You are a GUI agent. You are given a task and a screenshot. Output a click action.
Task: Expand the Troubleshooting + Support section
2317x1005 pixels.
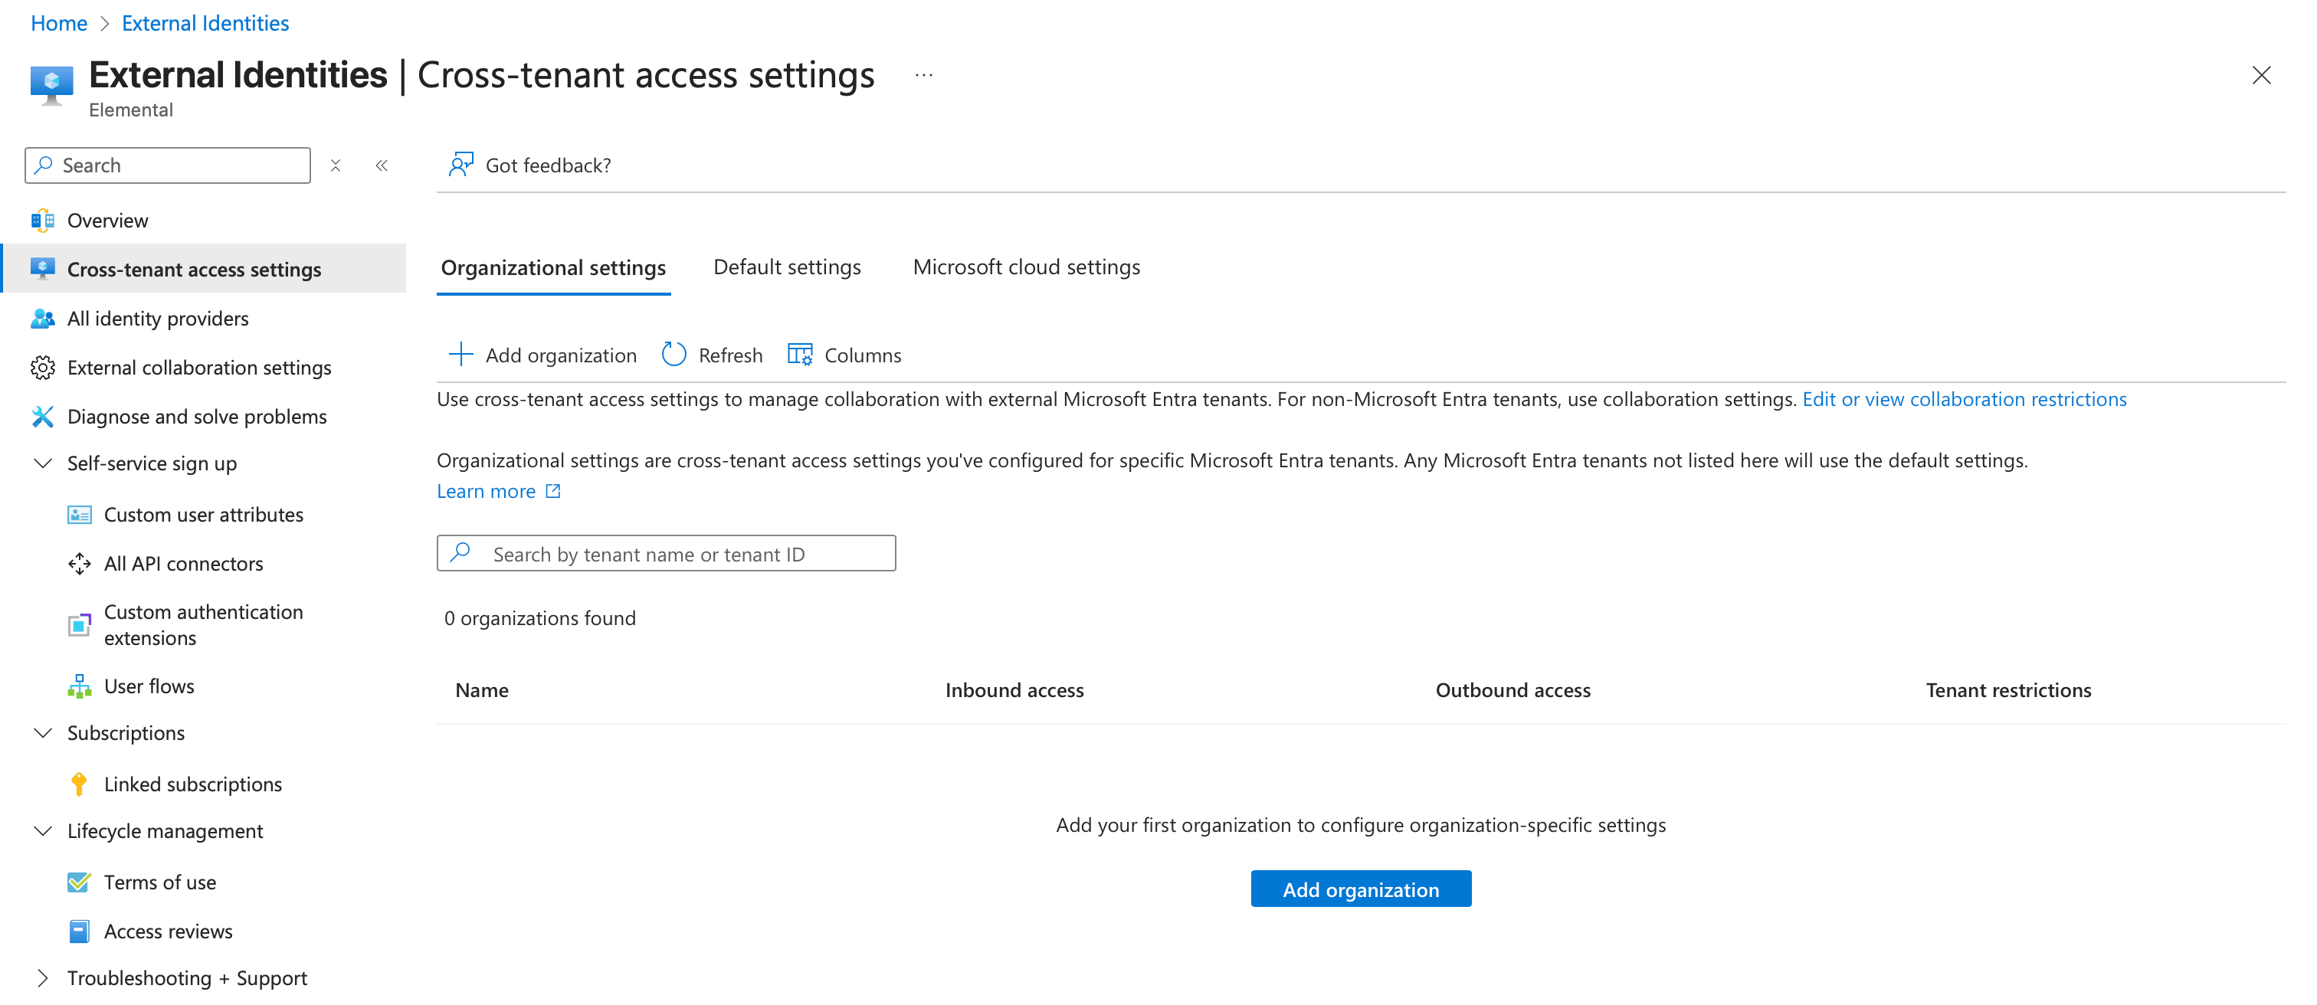(42, 977)
